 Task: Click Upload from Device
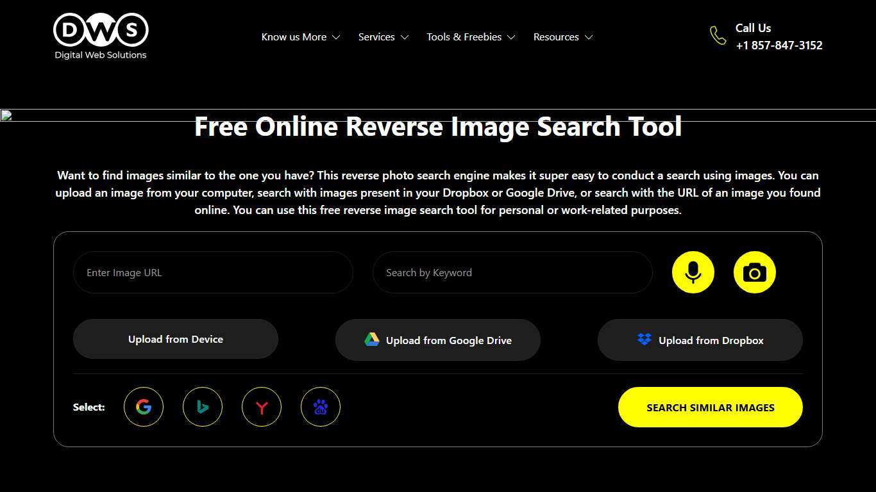(175, 339)
